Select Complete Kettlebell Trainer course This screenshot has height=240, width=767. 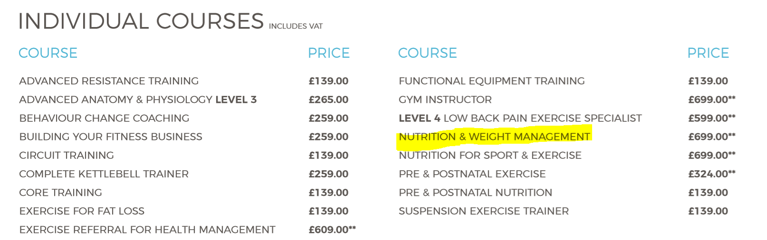104,174
